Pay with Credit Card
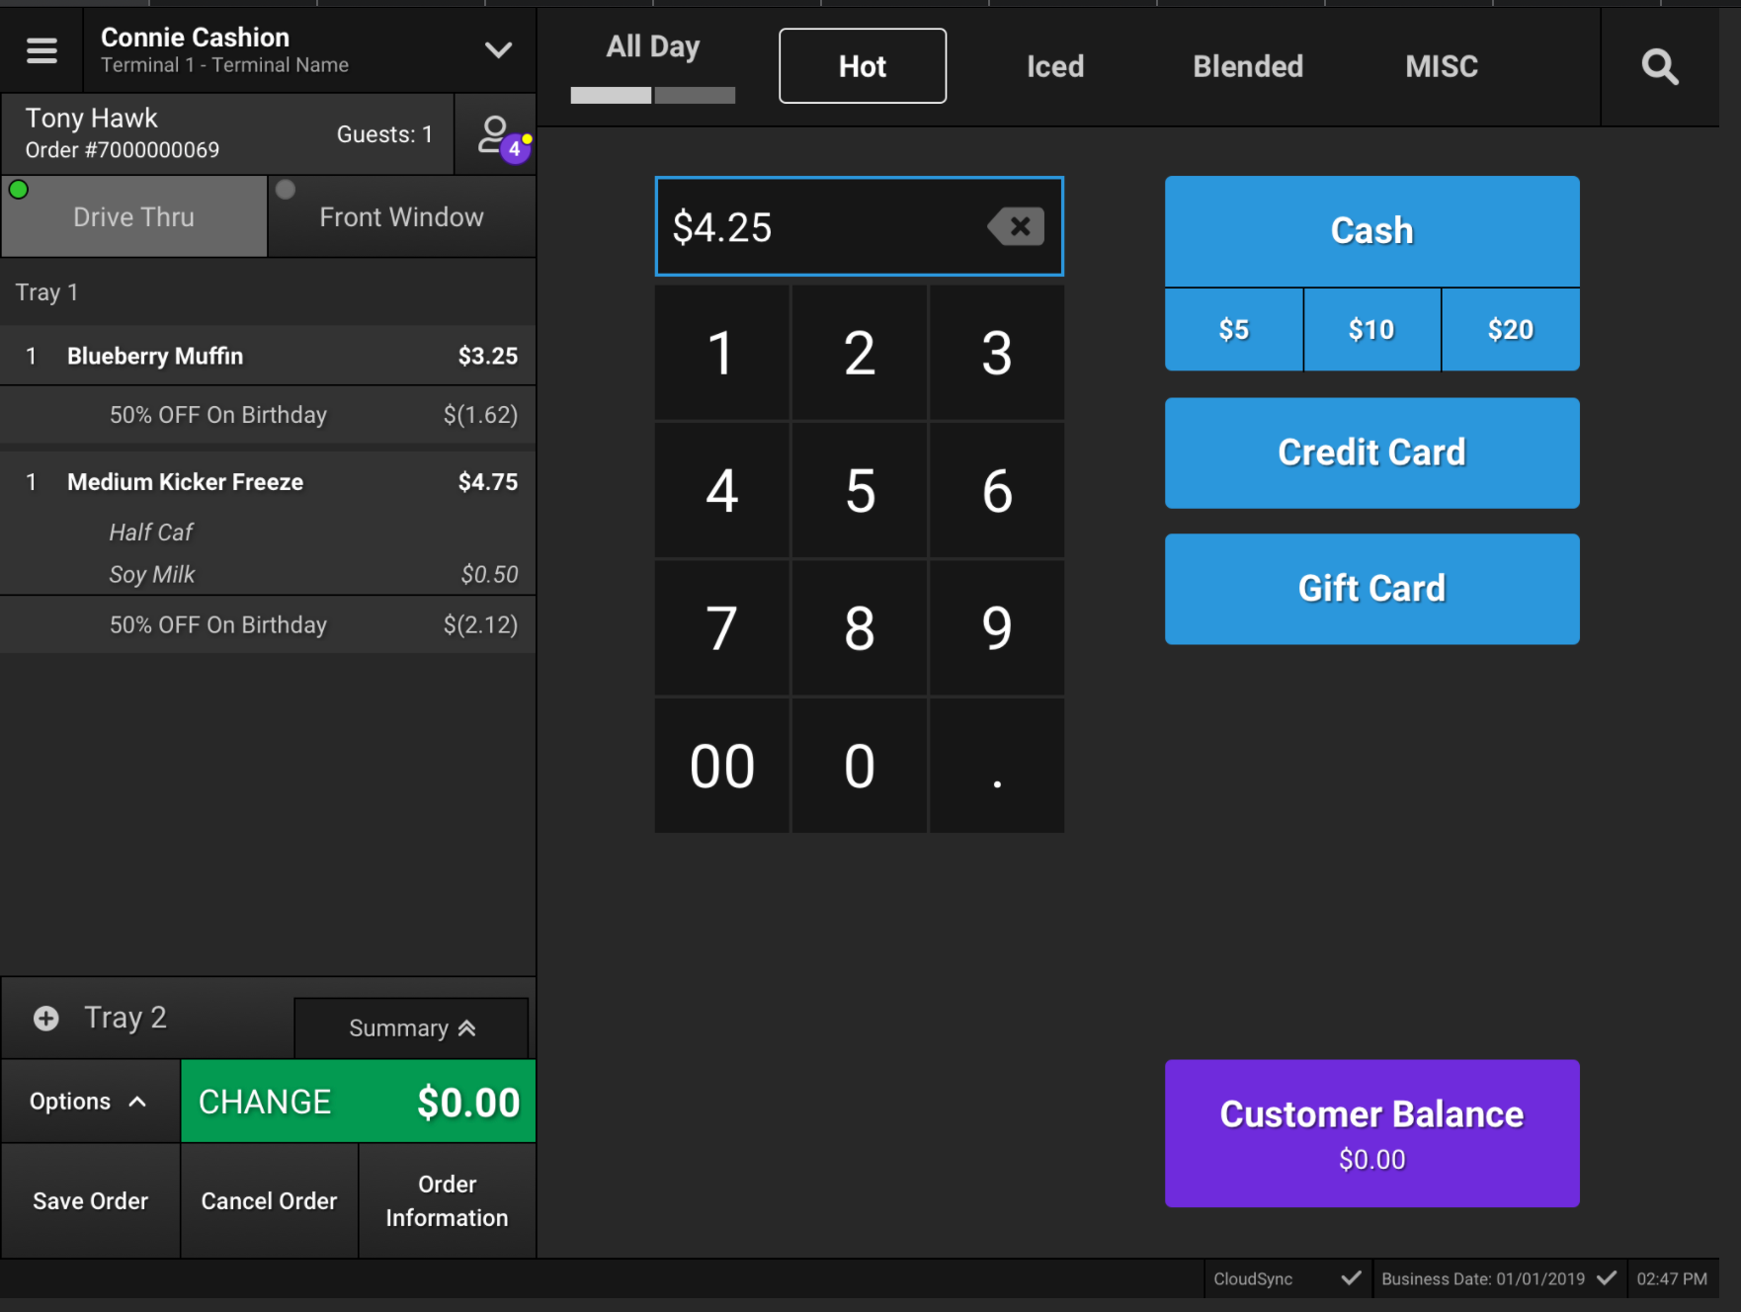The height and width of the screenshot is (1312, 1741). pos(1371,452)
